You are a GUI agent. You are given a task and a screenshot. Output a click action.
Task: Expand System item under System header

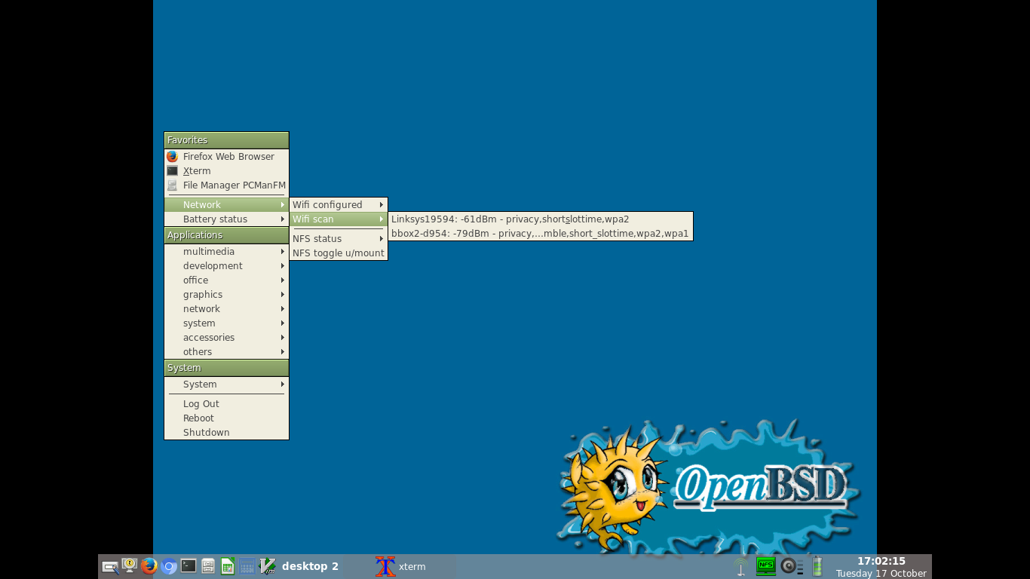pos(226,384)
